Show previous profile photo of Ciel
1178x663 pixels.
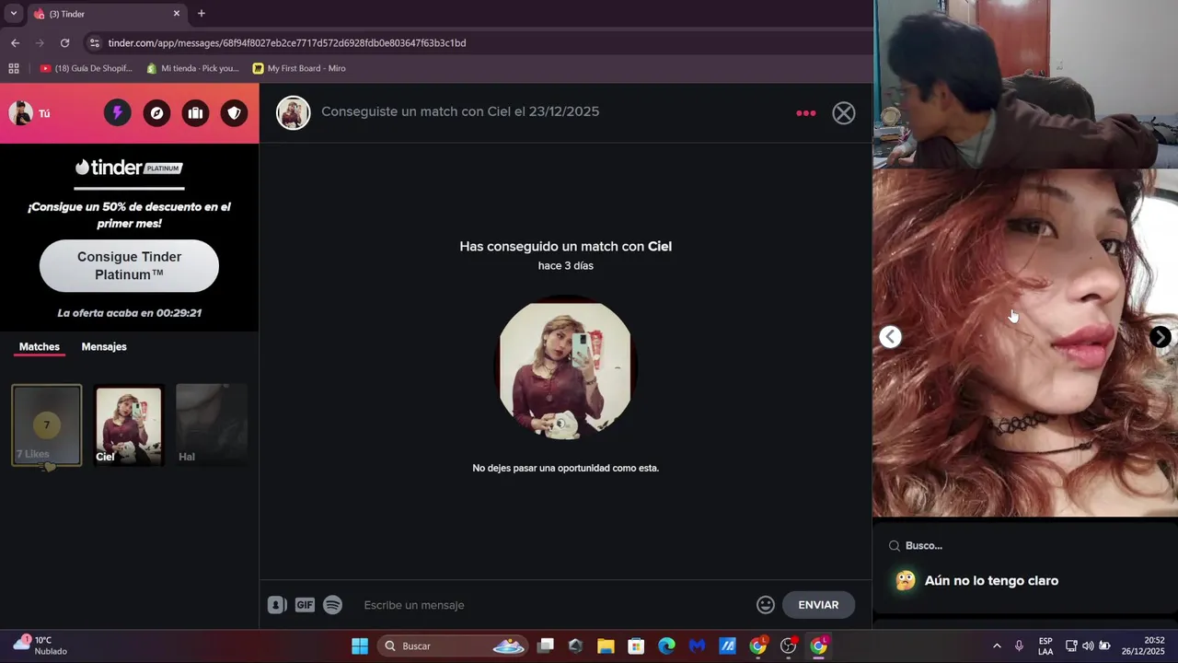890,337
